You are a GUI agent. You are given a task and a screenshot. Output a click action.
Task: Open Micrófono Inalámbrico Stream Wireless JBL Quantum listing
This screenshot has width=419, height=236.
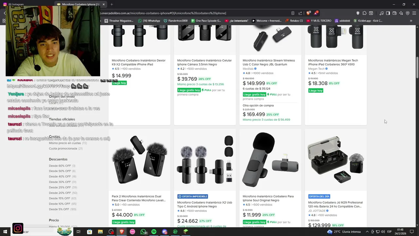(x=269, y=62)
